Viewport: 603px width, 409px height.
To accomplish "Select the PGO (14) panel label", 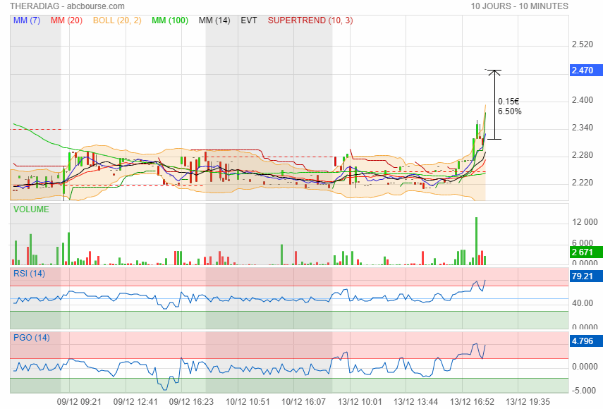I will (32, 338).
